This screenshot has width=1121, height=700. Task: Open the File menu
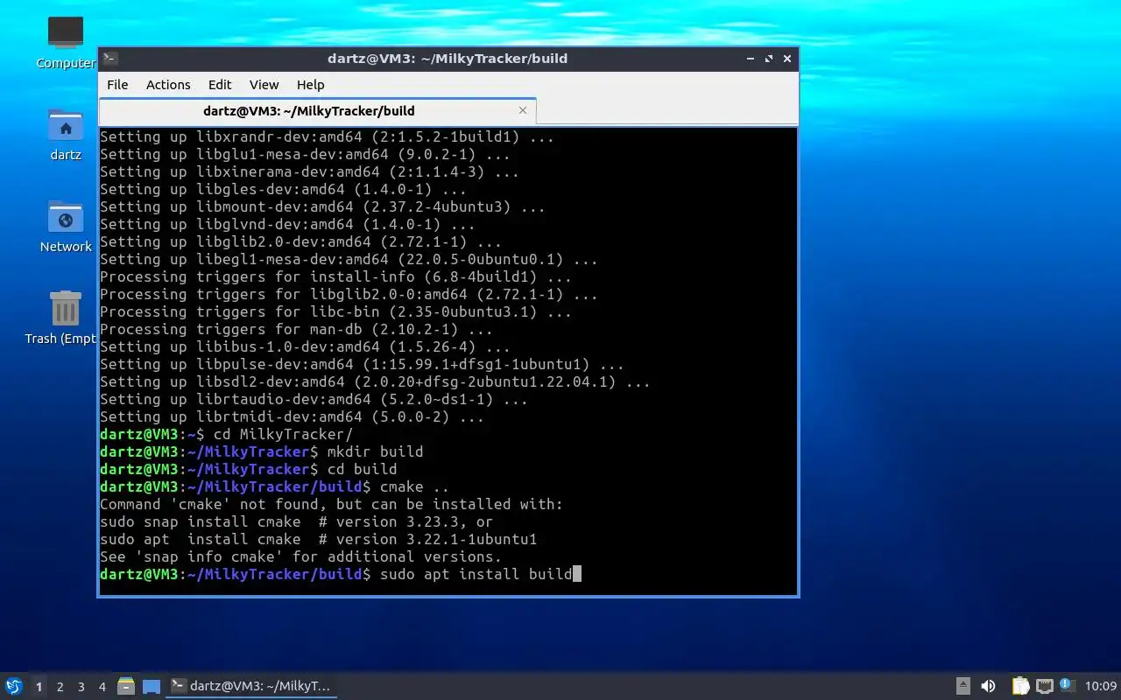click(x=117, y=85)
